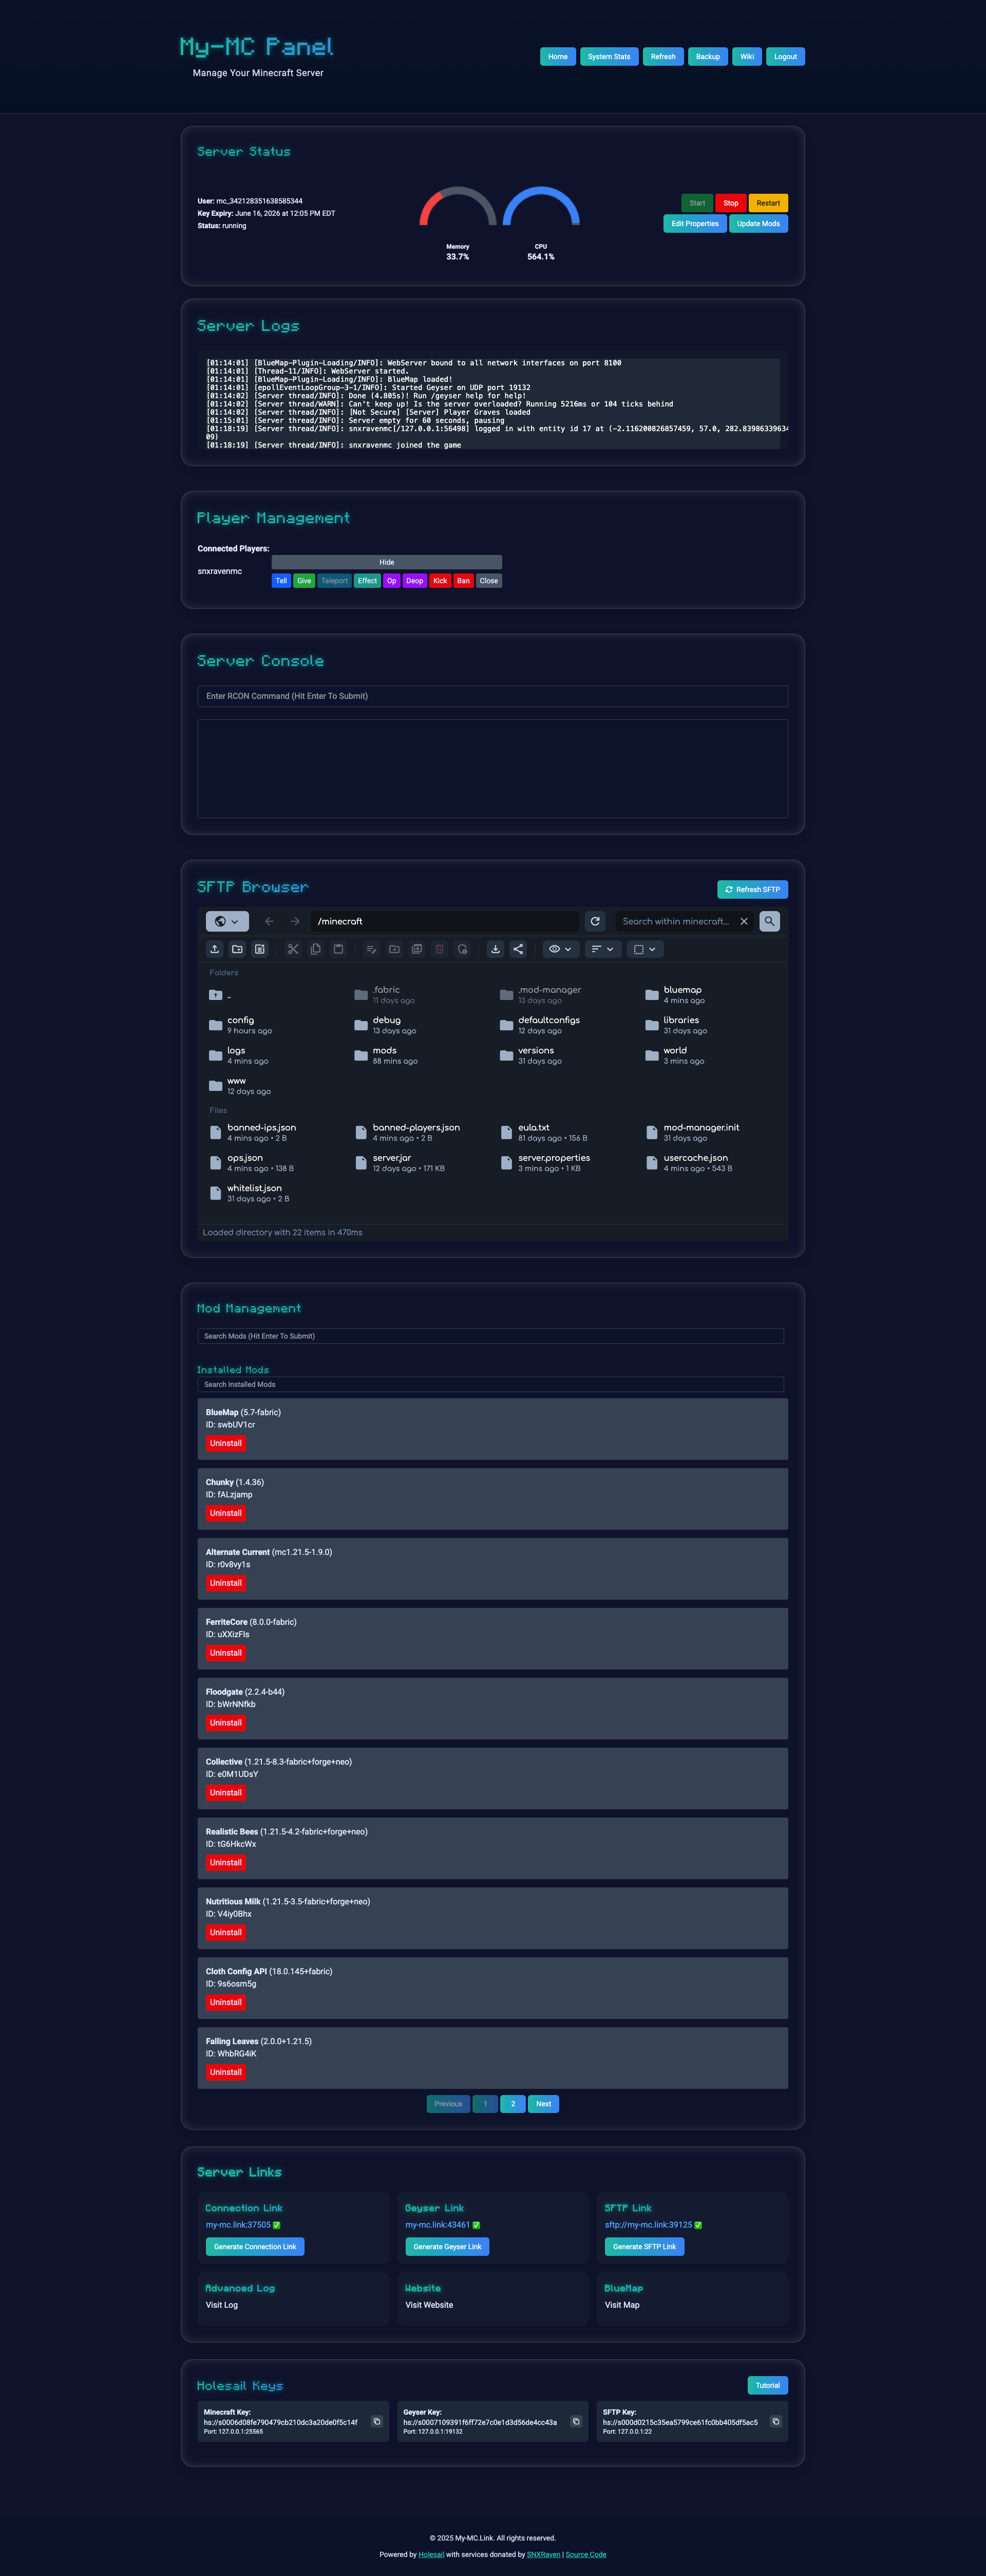Ban player snxravenmc

click(x=464, y=581)
